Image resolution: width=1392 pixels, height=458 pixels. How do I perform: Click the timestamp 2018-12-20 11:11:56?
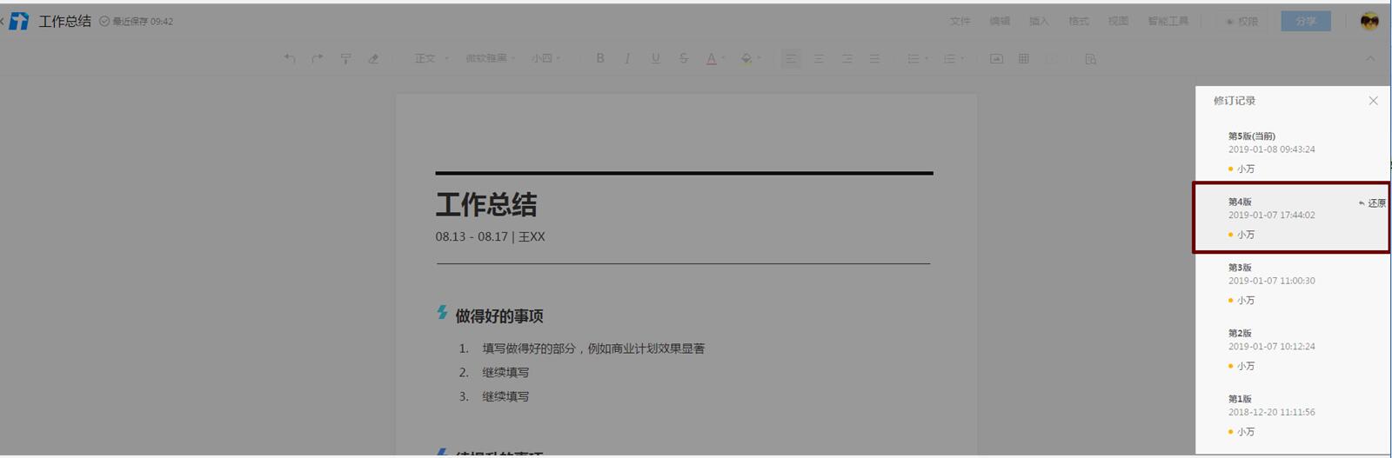tap(1271, 412)
